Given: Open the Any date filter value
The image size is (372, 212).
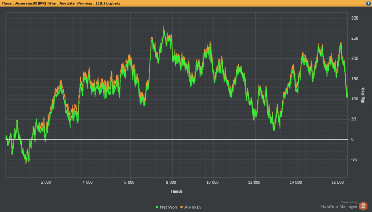Looking at the screenshot, I should pos(67,3).
